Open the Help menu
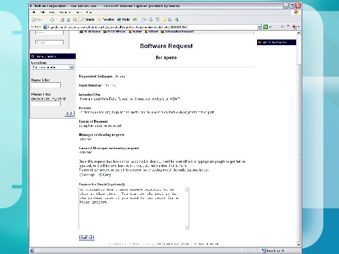339x254 pixels. 89,12
